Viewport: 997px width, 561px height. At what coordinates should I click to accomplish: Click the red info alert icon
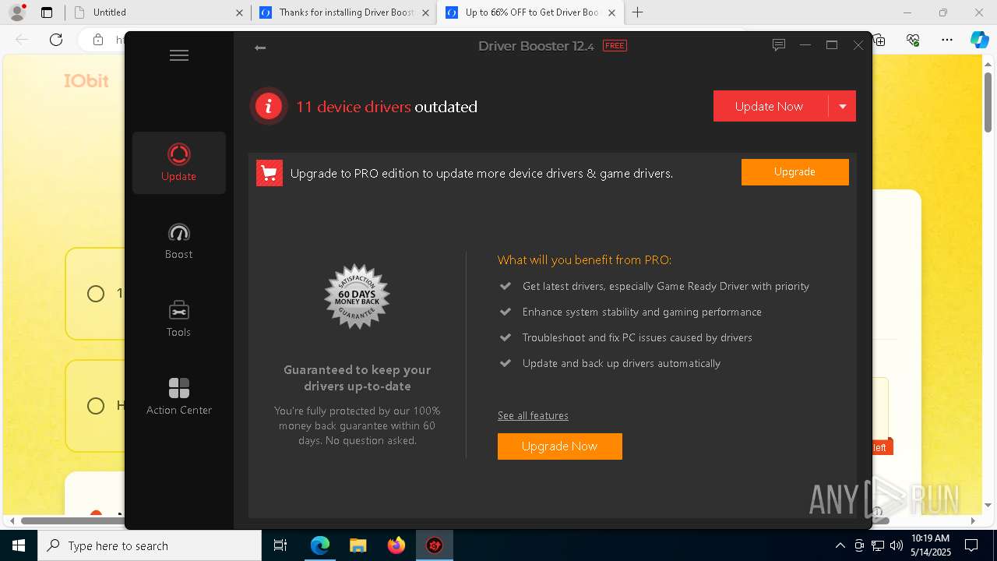click(269, 106)
